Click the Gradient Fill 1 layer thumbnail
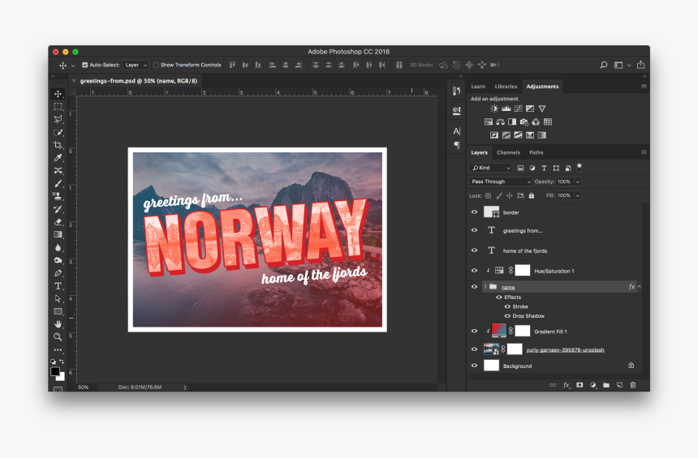698x458 pixels. point(499,331)
